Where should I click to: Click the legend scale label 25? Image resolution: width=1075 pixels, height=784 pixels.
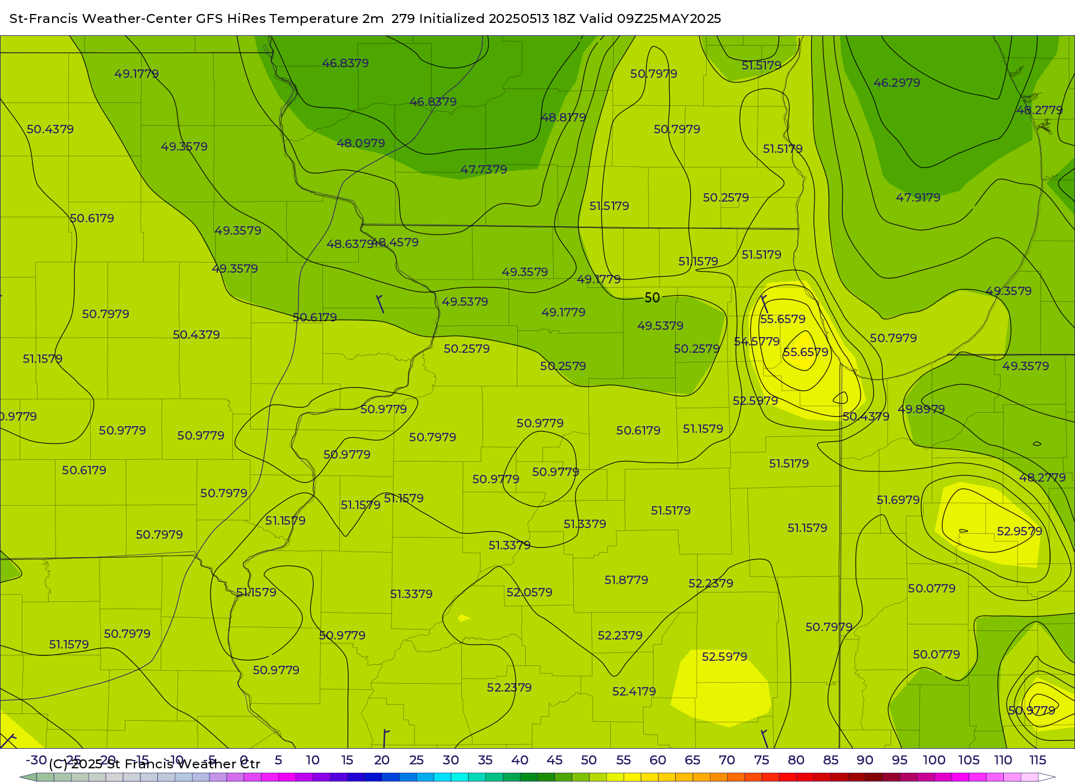click(x=416, y=760)
